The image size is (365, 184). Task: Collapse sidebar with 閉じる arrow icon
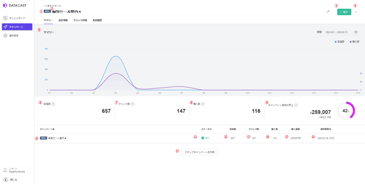pyautogui.click(x=6, y=179)
